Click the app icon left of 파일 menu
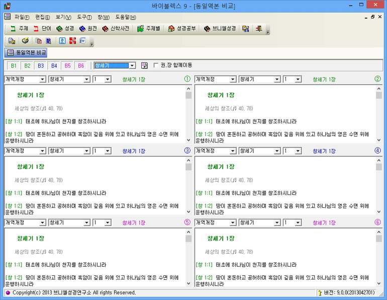 (x=8, y=17)
